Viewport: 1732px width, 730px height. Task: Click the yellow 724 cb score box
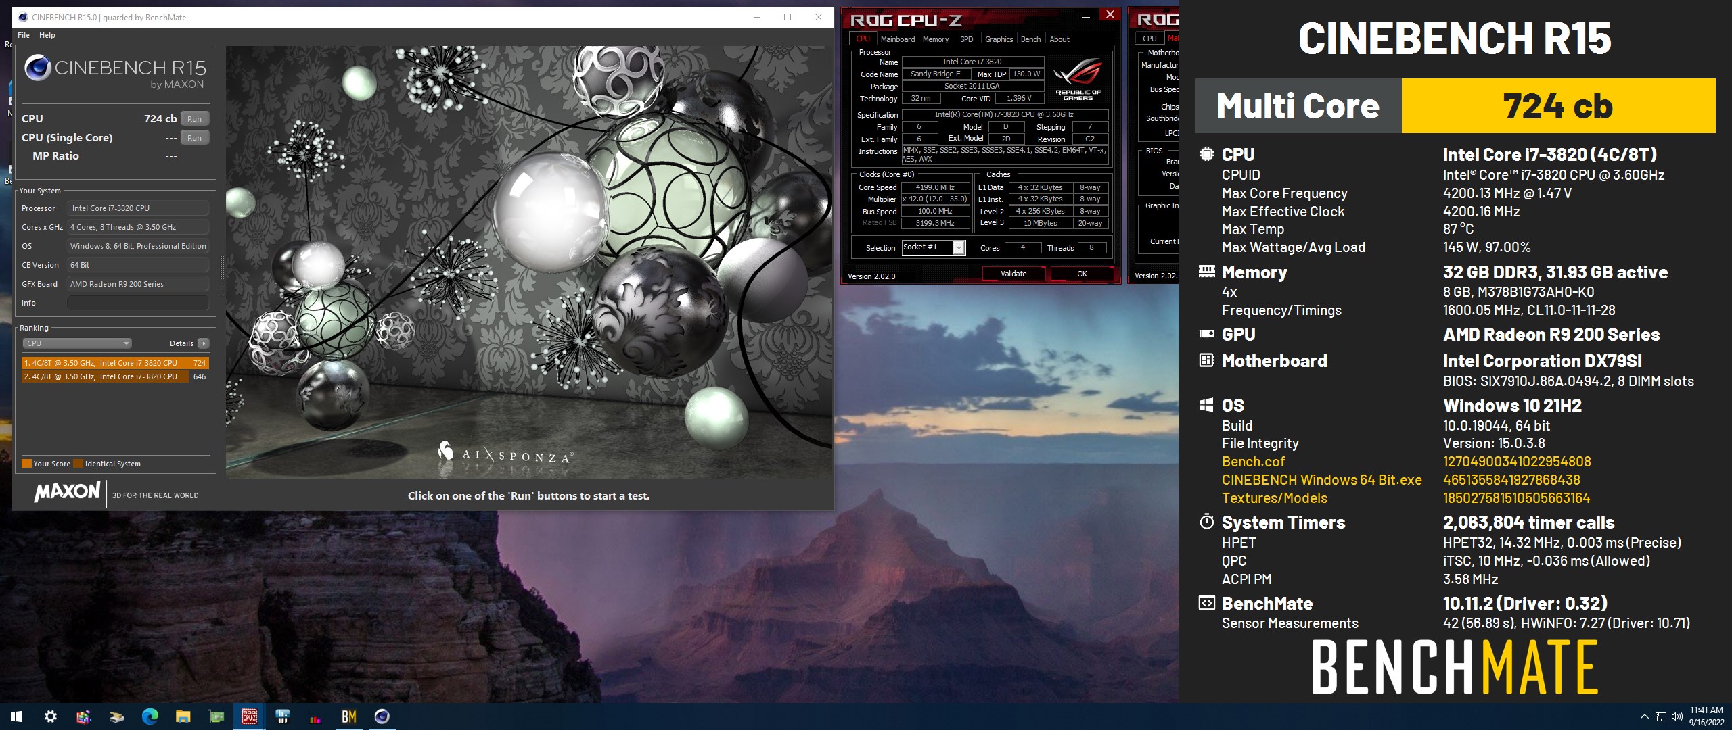coord(1558,106)
